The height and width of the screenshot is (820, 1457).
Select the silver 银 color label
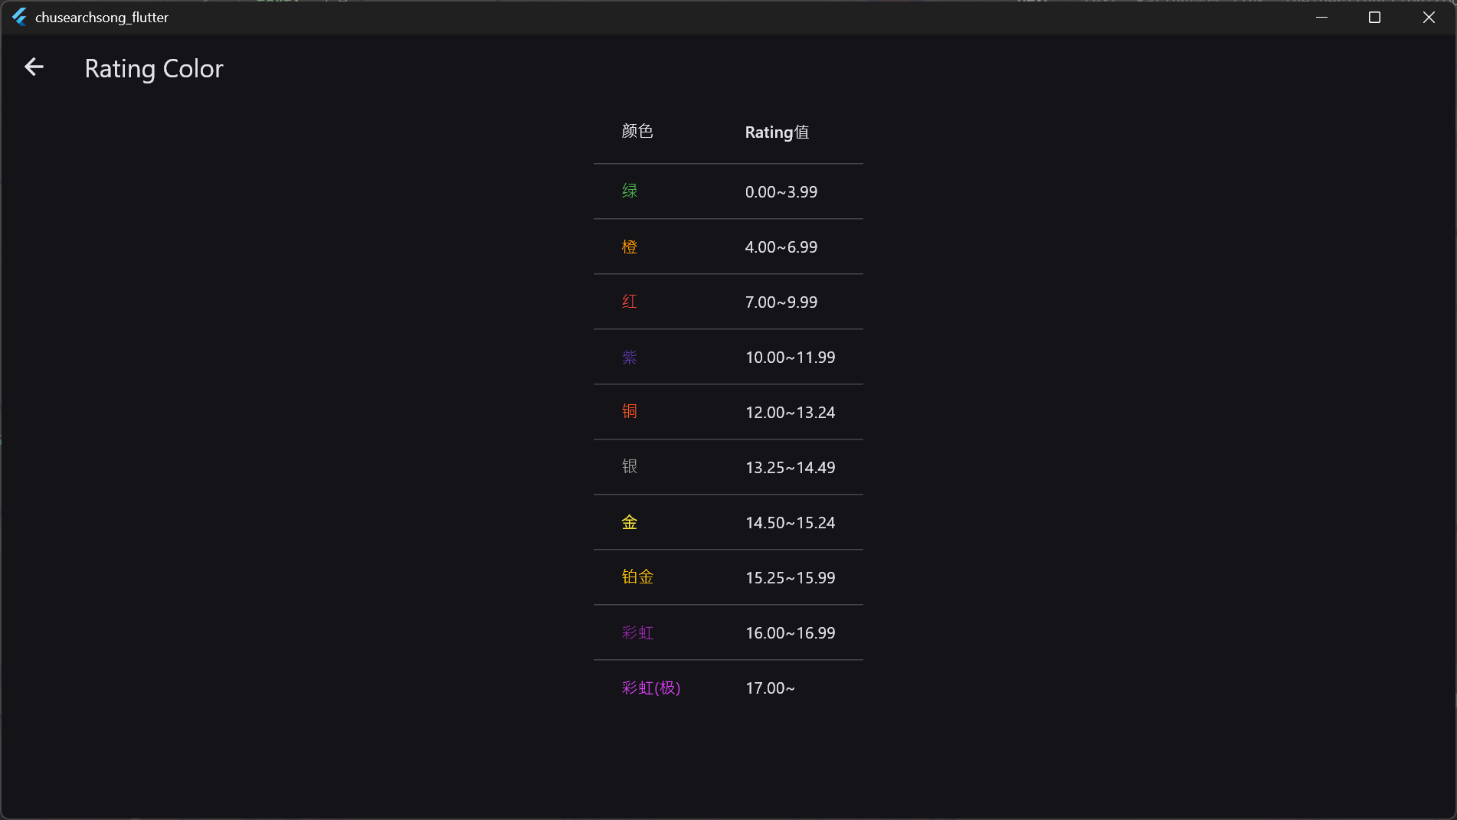[630, 467]
